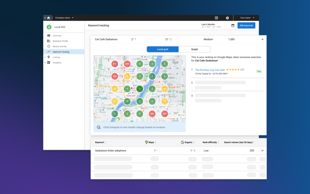Collapse the Cat Cafe Saskatoon keyword panel
This screenshot has width=310, height=194.
pos(262,39)
